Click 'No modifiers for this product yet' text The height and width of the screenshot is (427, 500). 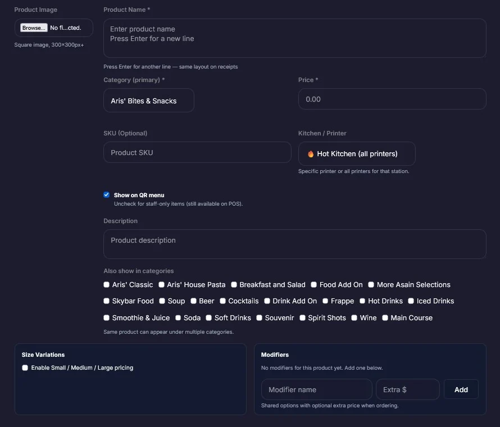point(322,367)
